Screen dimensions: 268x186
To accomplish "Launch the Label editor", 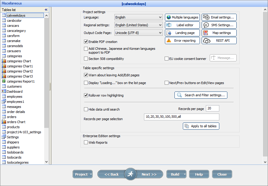I will [182, 25].
